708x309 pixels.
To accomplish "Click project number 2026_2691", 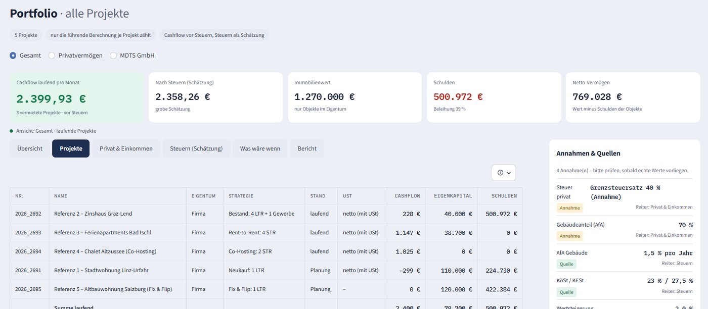I will coord(28,271).
